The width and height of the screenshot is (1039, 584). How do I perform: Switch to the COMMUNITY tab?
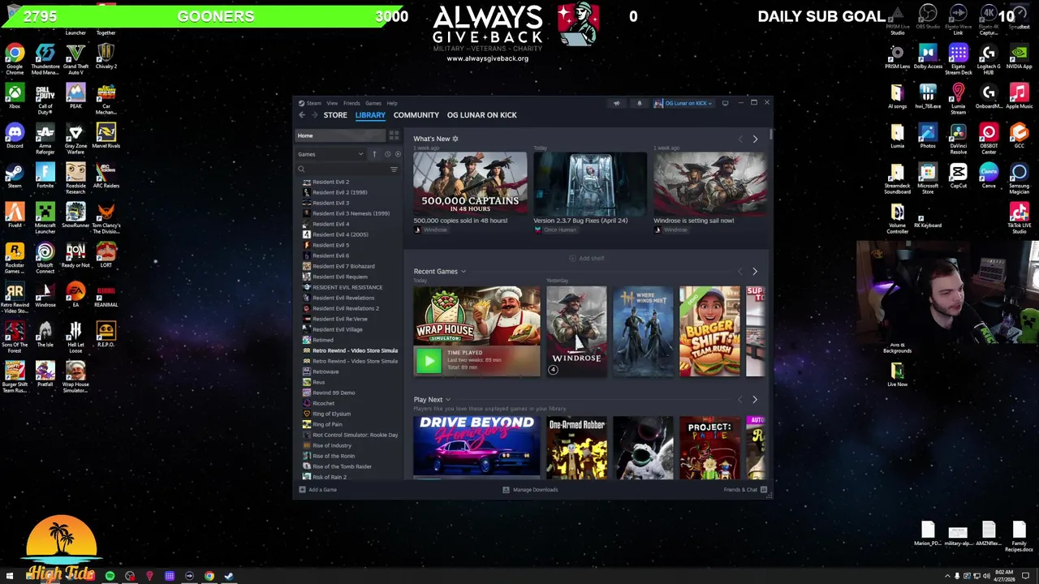416,115
